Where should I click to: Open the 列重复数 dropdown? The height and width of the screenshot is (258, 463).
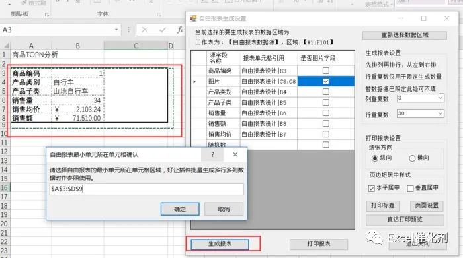pos(441,98)
